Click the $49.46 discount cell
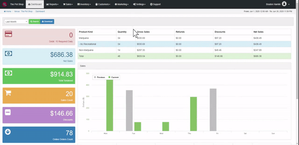Viewport: 299px width, 145px height. 218,50
